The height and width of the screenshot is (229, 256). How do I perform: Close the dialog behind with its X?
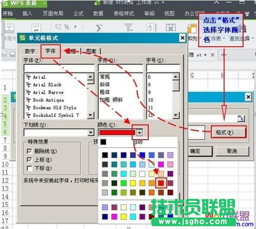[x=248, y=97]
